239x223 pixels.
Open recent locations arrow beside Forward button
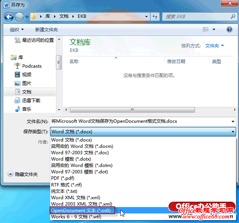[27, 17]
